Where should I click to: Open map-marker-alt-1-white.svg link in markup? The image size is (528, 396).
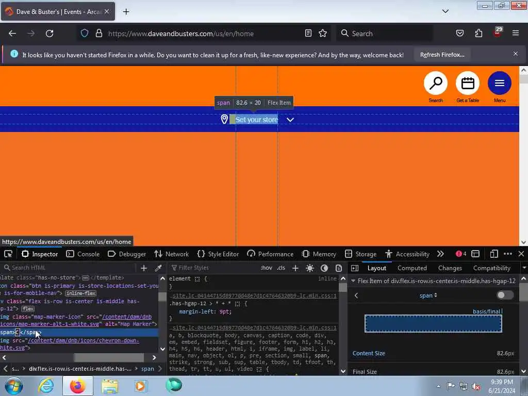coord(50,324)
